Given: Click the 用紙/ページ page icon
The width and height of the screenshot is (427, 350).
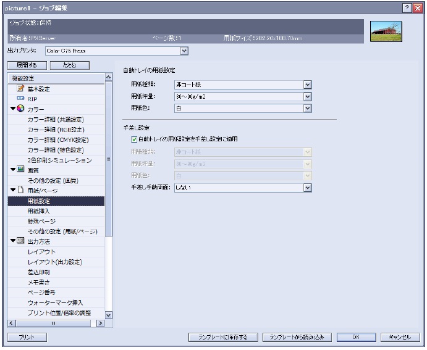Looking at the screenshot, I should 20,191.
